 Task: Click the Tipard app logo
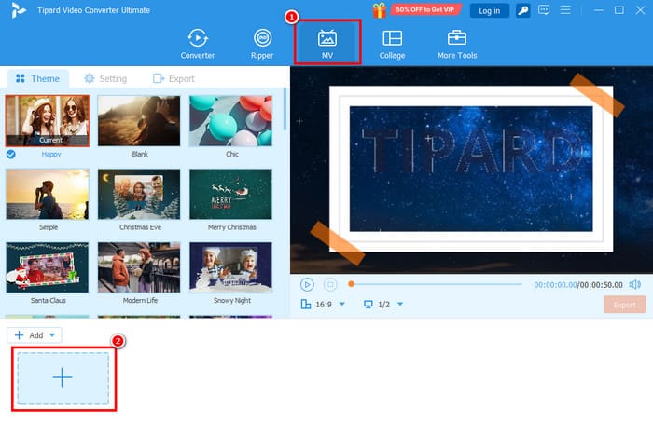[x=18, y=10]
